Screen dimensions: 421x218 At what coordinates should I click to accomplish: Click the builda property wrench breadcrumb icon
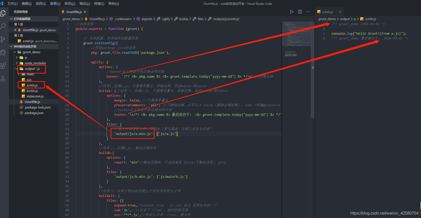[x=176, y=19]
